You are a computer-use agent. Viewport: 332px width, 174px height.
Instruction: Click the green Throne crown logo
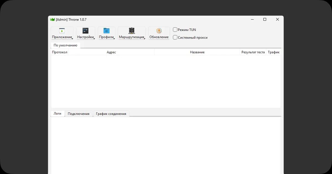click(52, 19)
